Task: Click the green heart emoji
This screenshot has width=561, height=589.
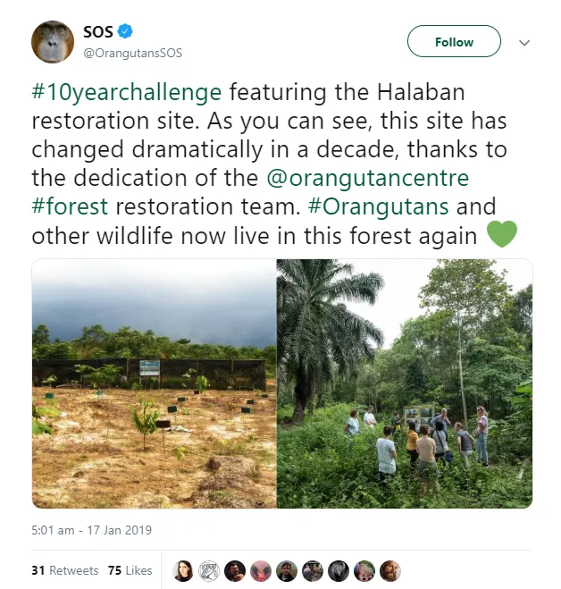Action: click(502, 235)
